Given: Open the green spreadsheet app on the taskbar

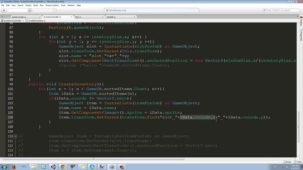Looking at the screenshot, I should [43, 167].
